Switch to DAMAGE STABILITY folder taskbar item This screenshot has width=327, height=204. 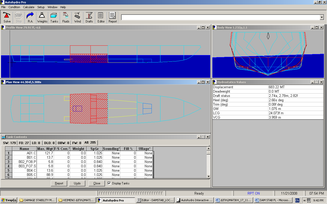pyautogui.click(x=37, y=200)
